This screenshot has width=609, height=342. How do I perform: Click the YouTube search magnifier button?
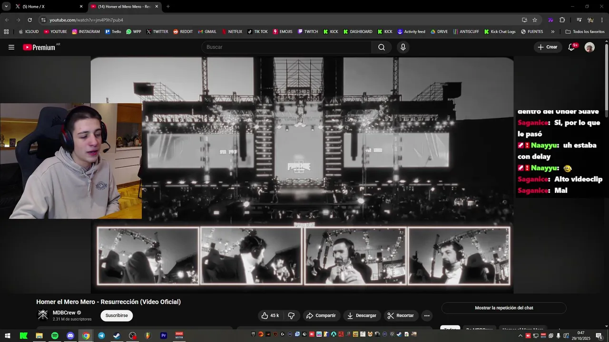coord(382,47)
